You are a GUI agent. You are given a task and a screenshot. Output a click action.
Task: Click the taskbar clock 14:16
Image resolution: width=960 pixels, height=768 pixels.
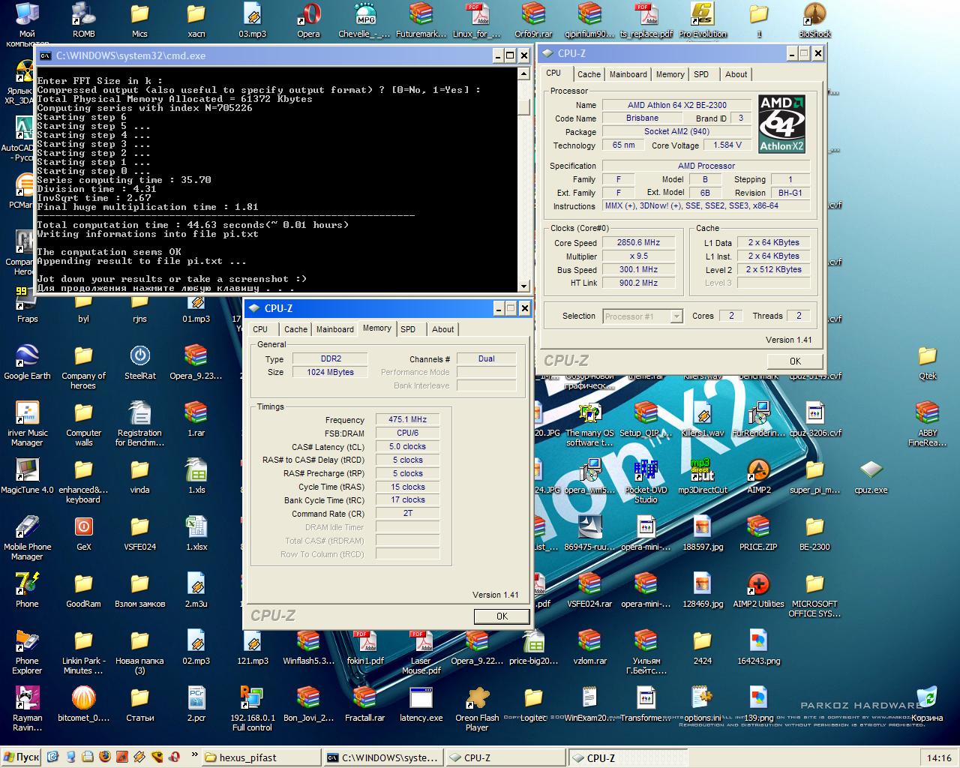point(939,757)
